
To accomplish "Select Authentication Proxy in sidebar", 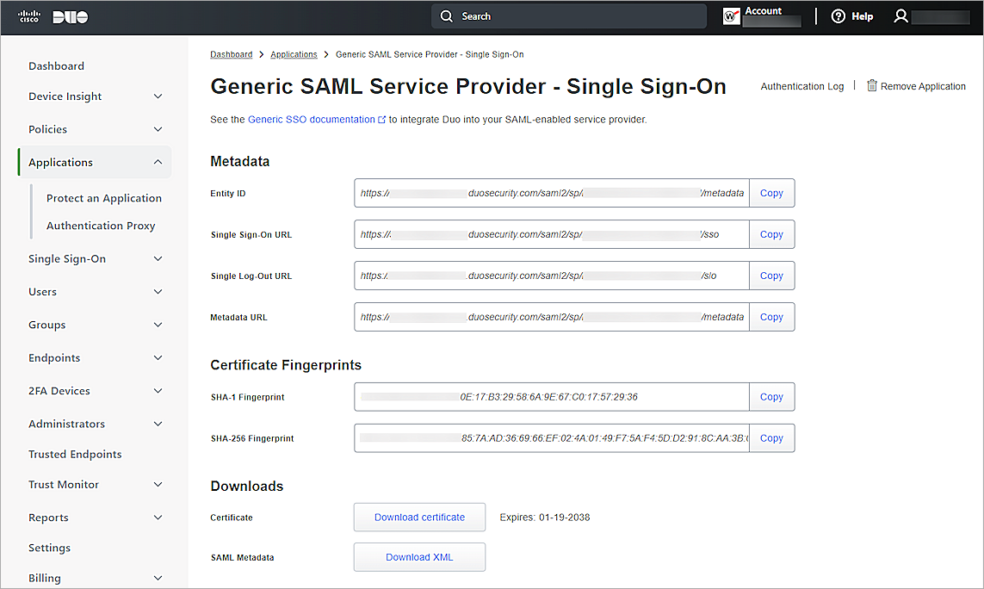I will pyautogui.click(x=101, y=226).
